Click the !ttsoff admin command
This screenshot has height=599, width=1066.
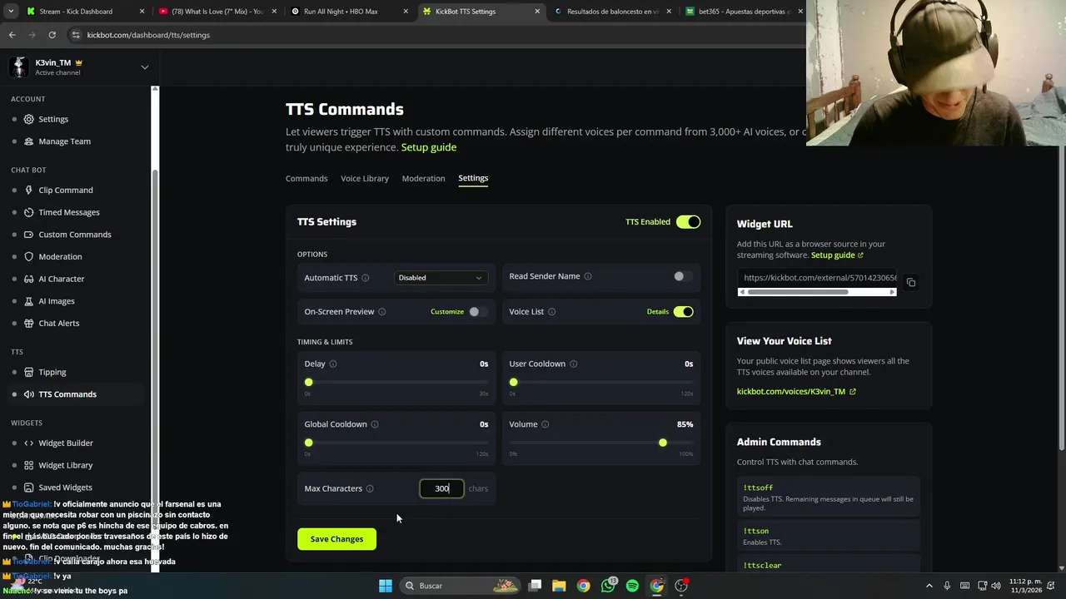tap(829, 496)
